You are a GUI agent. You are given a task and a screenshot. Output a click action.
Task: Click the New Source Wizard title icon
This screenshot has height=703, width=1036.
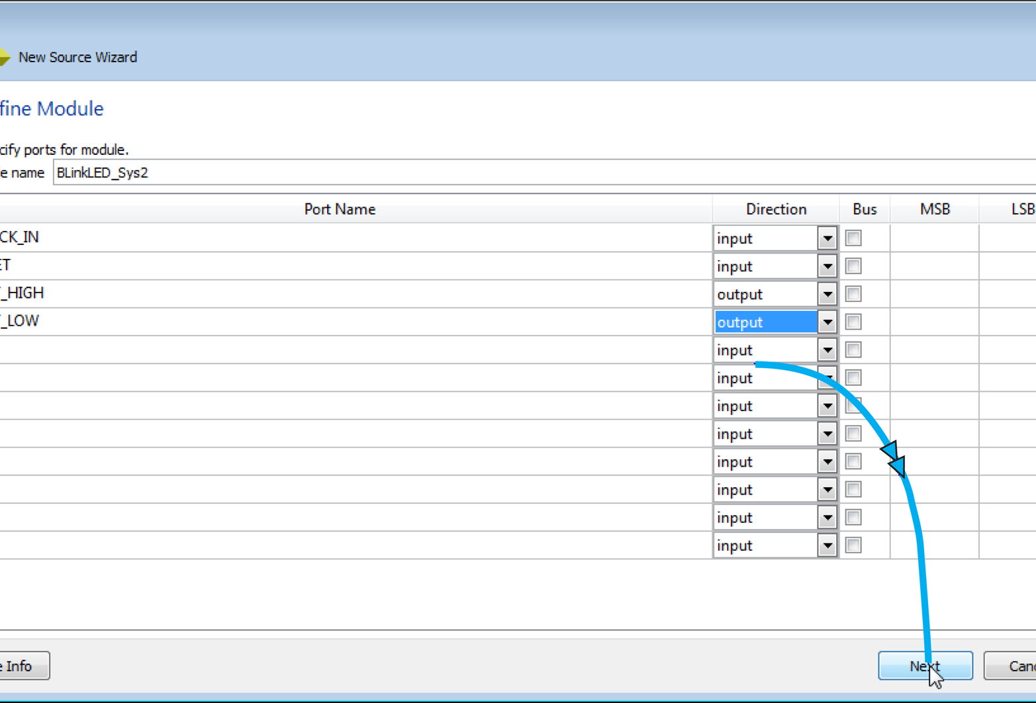(x=5, y=58)
